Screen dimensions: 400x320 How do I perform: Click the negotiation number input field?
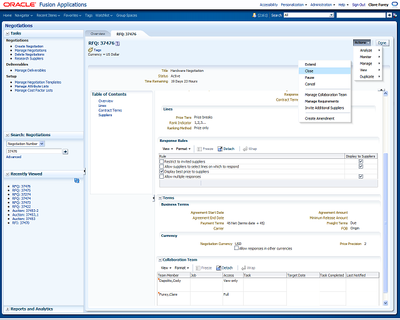click(x=34, y=151)
